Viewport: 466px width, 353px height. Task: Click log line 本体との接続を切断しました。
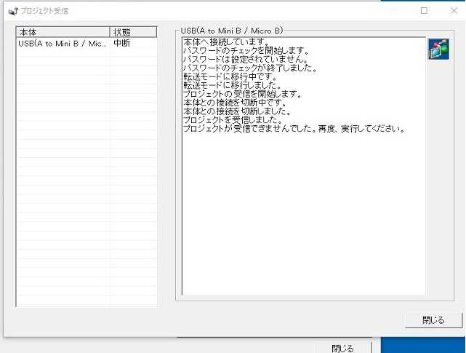(237, 111)
